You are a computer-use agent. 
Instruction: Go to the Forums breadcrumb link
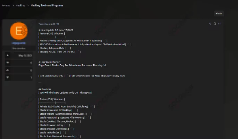(x=6, y=5)
